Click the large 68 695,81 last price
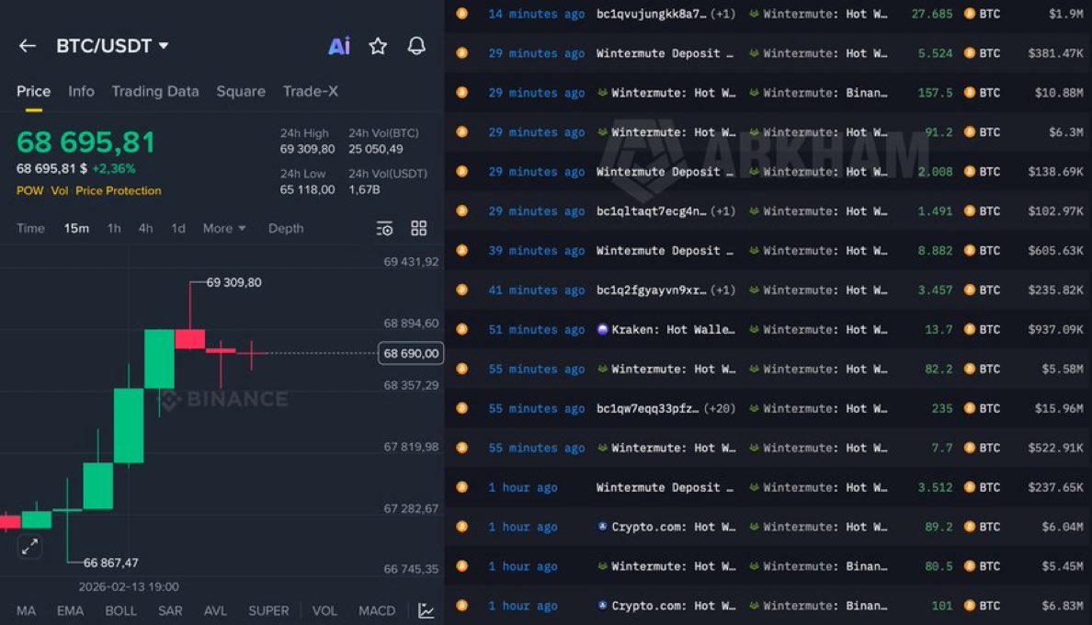This screenshot has width=1092, height=625. pos(85,142)
